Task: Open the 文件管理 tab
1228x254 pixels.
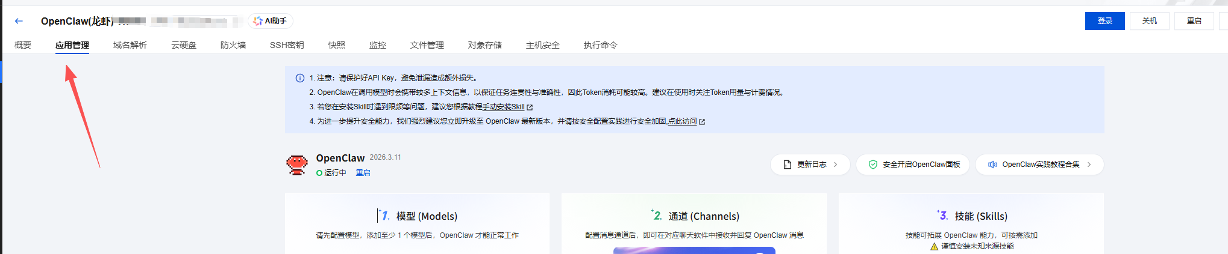Action: pyautogui.click(x=427, y=45)
